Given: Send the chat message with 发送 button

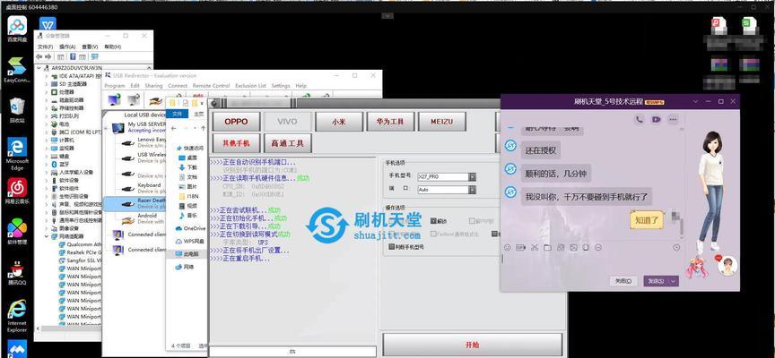Looking at the screenshot, I should point(657,281).
